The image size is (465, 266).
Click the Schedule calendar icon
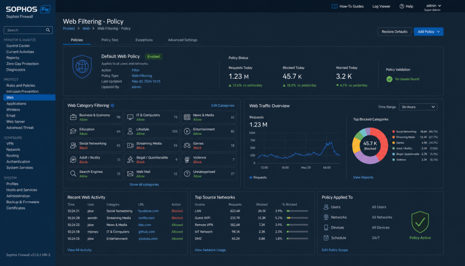(326, 238)
